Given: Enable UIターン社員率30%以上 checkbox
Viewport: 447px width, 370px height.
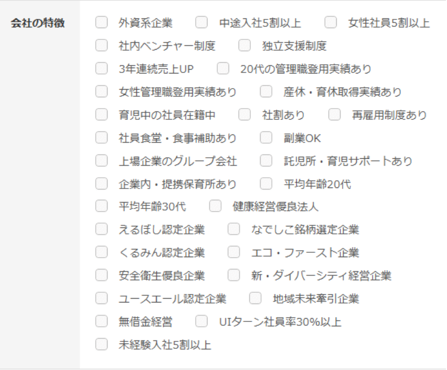Looking at the screenshot, I should (201, 322).
